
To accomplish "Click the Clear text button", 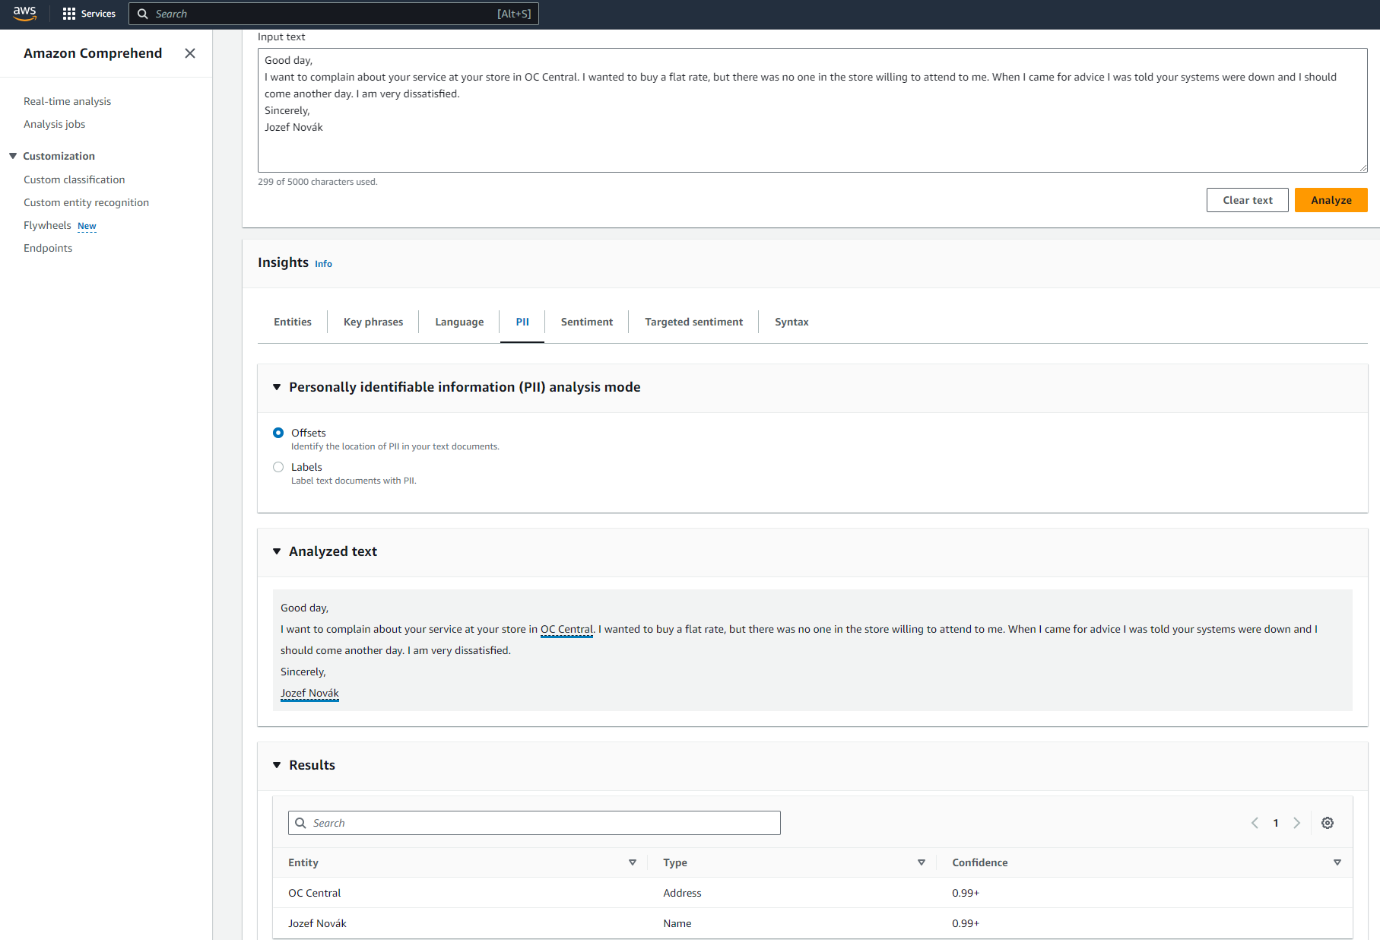I will pyautogui.click(x=1247, y=200).
